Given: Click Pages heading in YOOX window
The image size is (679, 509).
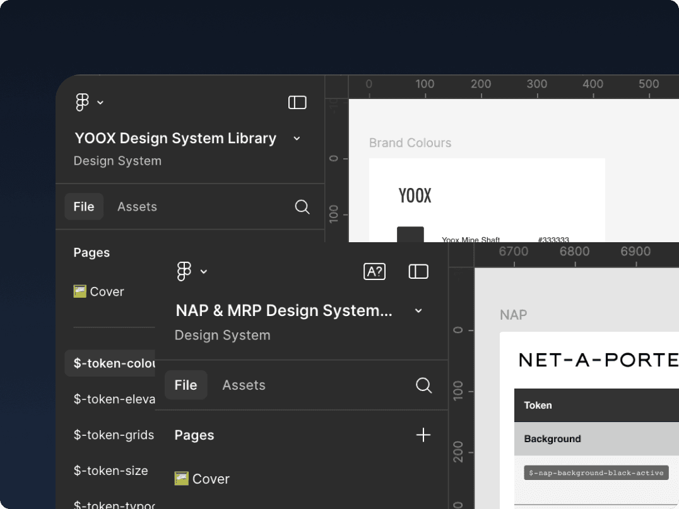Looking at the screenshot, I should (x=92, y=252).
